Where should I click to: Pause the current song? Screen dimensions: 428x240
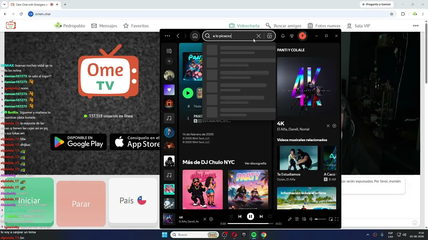[x=250, y=217]
